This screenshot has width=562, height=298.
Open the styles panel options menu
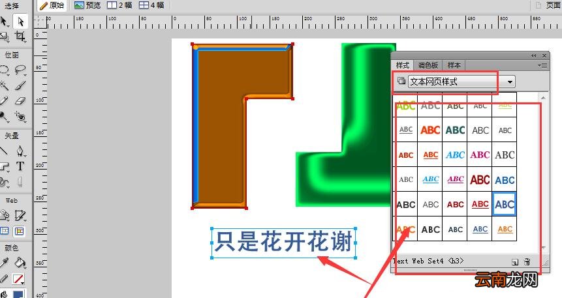click(542, 65)
